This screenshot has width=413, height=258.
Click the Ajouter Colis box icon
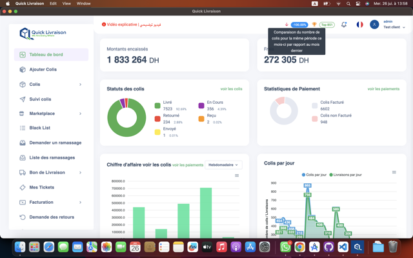click(23, 70)
